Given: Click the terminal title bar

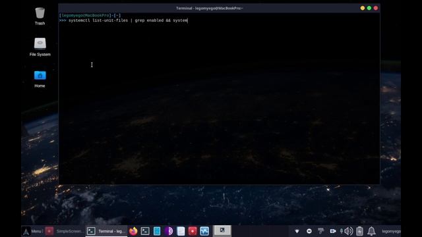Looking at the screenshot, I should click(x=210, y=8).
